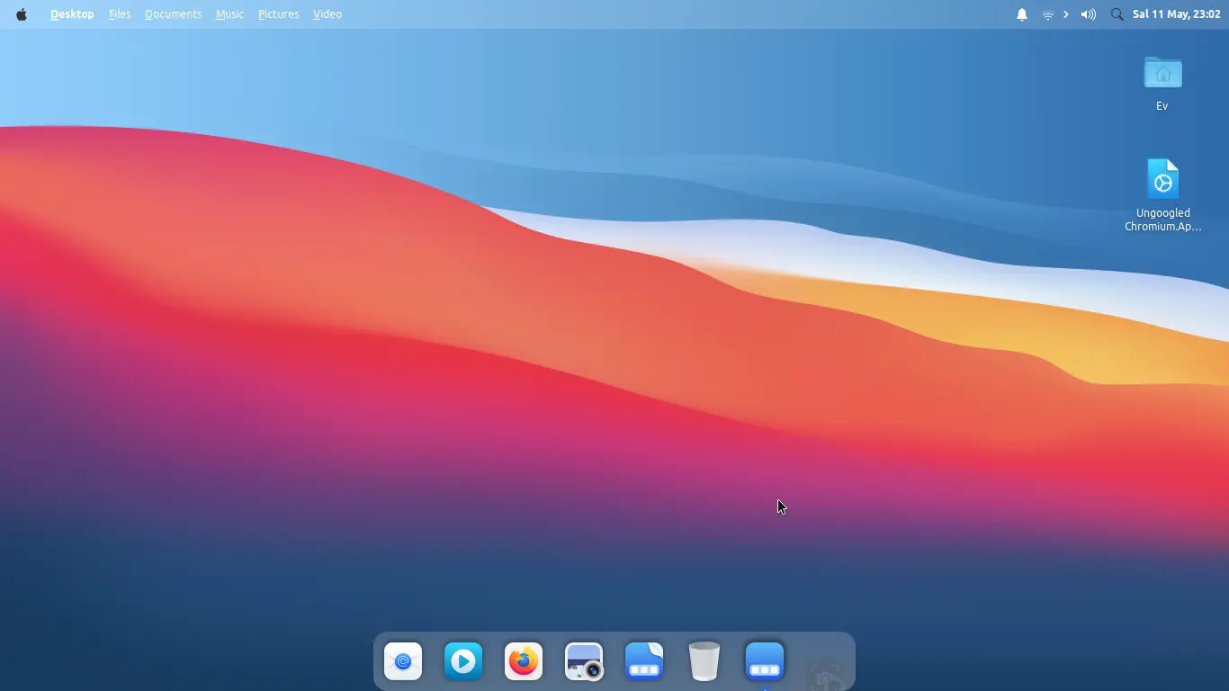Open the Video menu
This screenshot has height=691, width=1229.
click(327, 14)
